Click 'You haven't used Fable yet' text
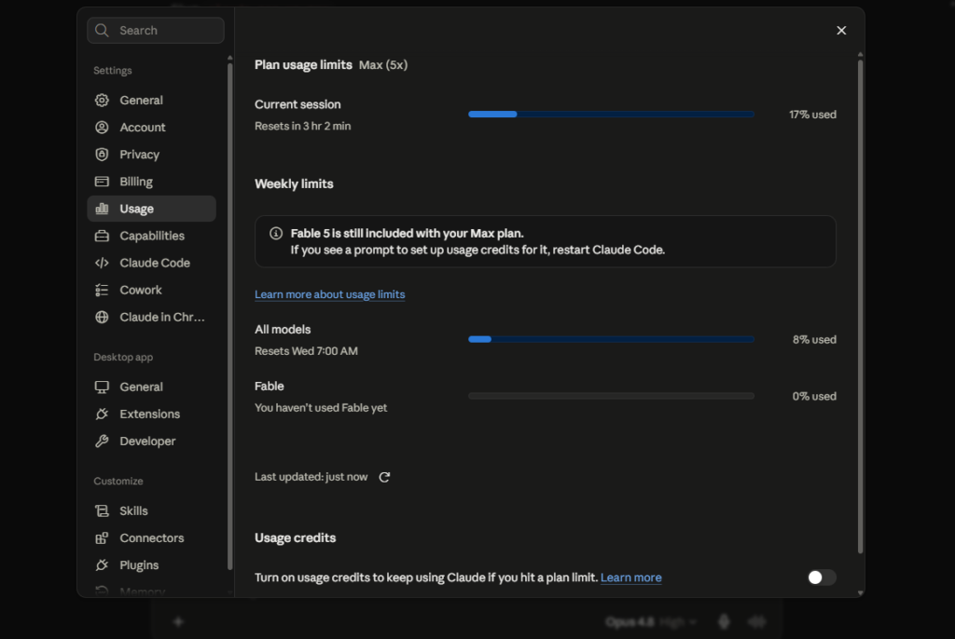The height and width of the screenshot is (639, 955). click(321, 408)
